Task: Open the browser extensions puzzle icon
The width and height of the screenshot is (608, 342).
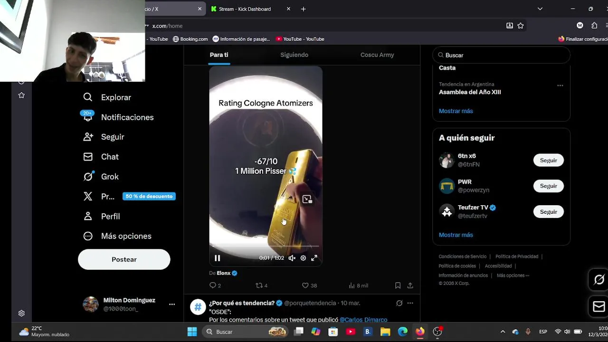Action: 594,26
